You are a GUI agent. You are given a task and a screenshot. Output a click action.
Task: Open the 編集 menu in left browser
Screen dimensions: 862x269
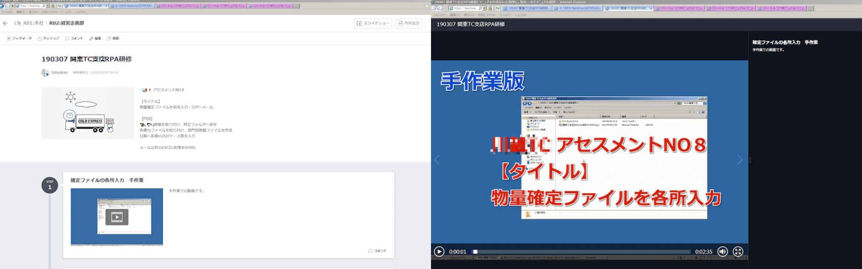(x=20, y=12)
